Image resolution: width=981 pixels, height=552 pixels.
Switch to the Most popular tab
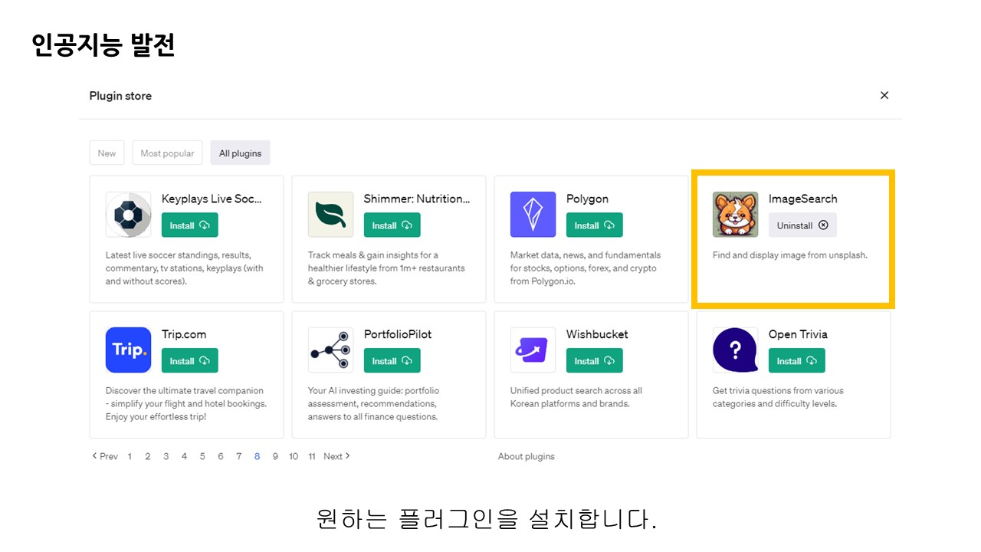click(x=167, y=153)
